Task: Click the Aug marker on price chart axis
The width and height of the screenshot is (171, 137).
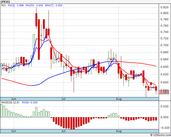Action: [x=118, y=99]
